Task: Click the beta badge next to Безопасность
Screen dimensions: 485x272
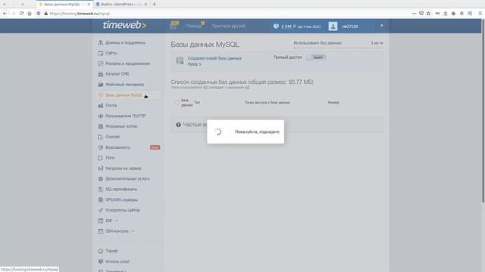Action: tap(155, 147)
